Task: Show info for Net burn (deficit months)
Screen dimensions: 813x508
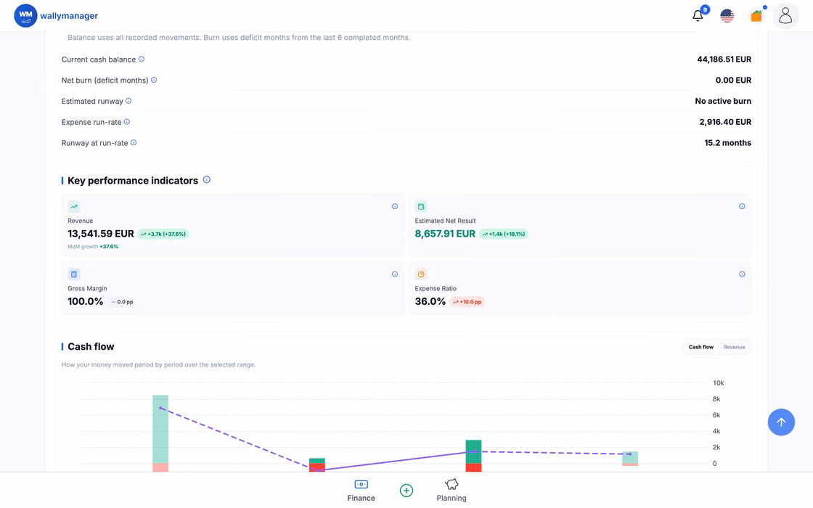Action: [154, 80]
